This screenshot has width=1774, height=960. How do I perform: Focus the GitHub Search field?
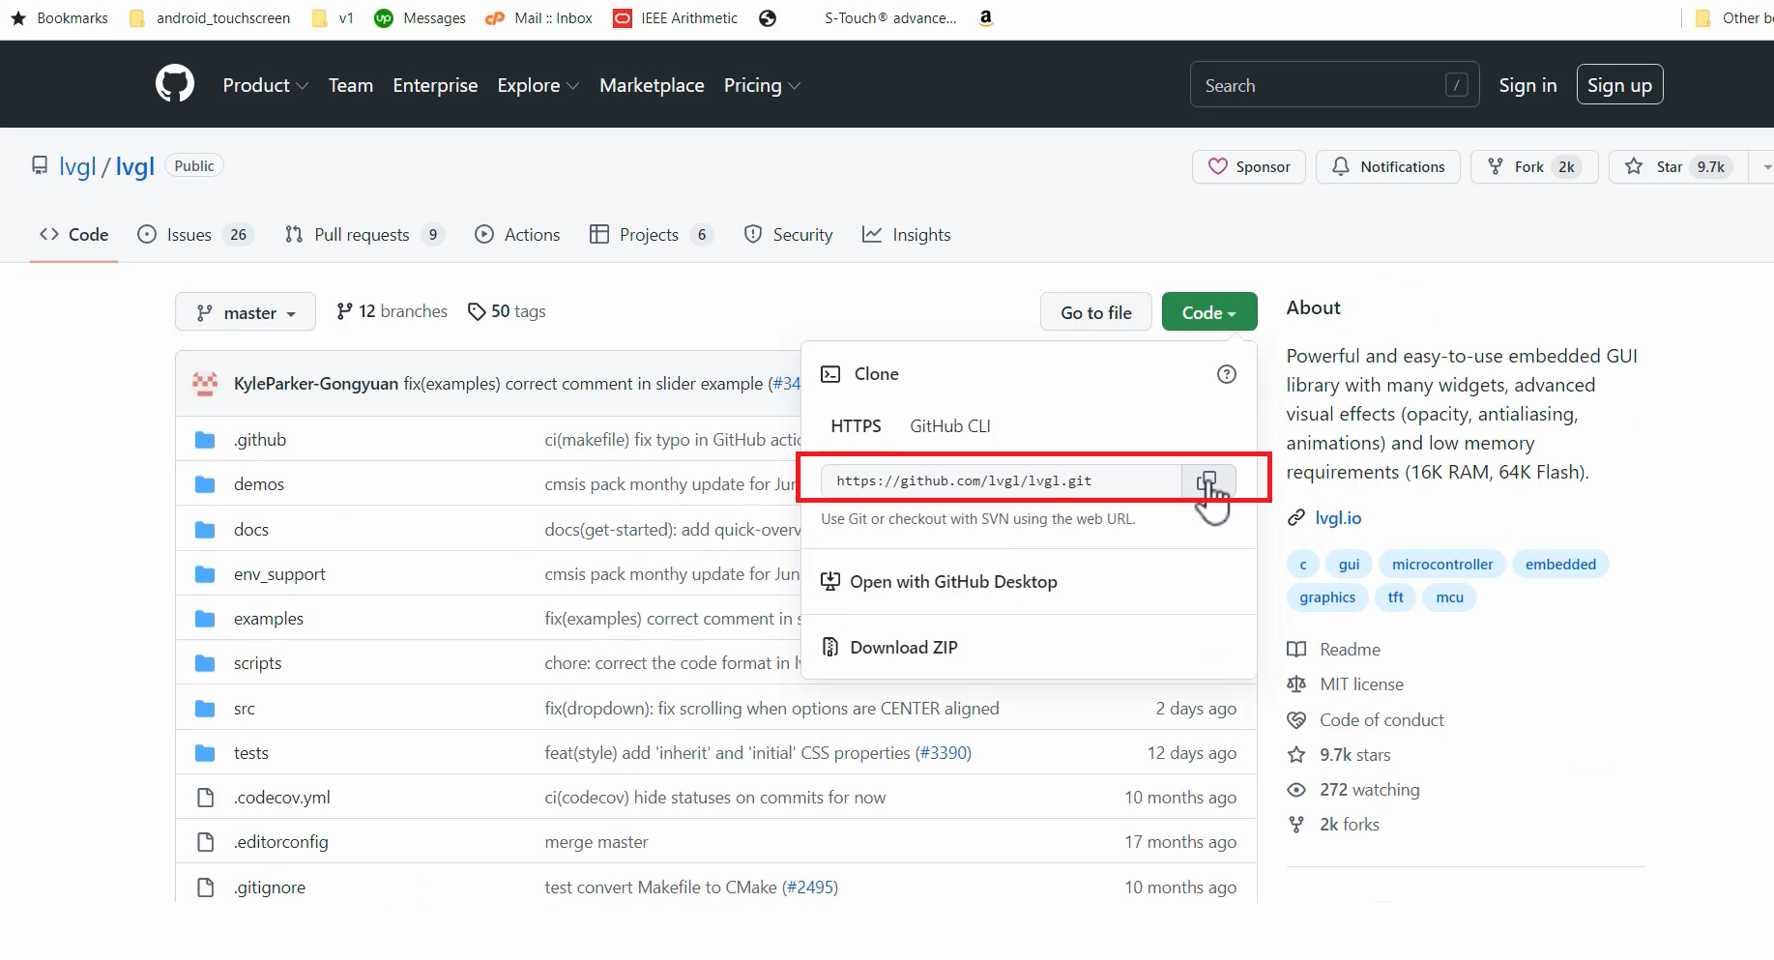click(1334, 85)
